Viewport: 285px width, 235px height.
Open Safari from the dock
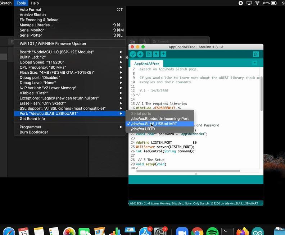pyautogui.click(x=9, y=231)
